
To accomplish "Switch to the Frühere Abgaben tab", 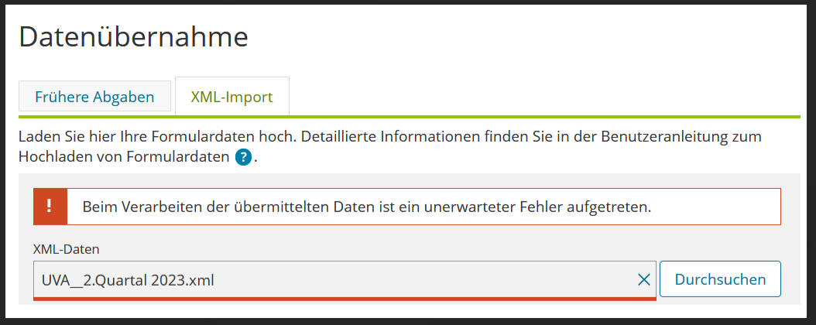I will click(94, 97).
